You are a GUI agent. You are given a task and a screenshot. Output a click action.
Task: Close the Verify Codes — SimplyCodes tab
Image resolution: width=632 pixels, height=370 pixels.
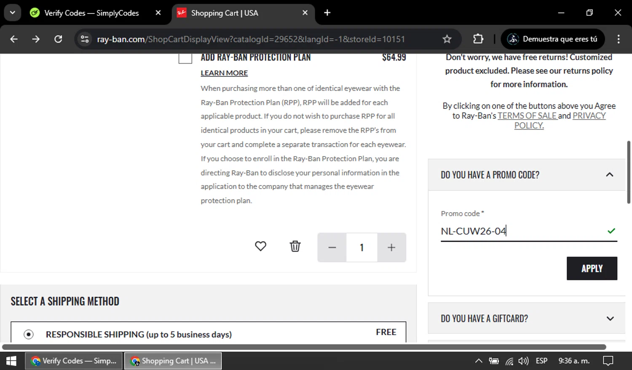[x=158, y=13]
